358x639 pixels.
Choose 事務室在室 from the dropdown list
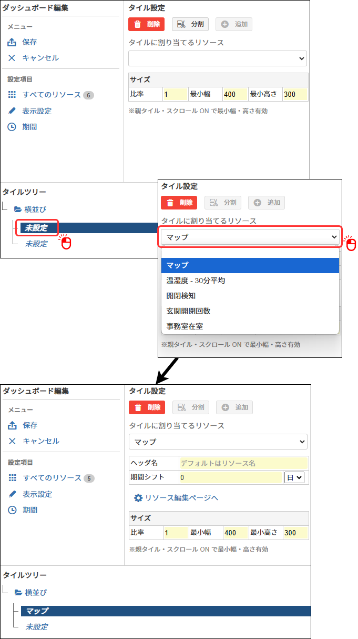point(250,326)
